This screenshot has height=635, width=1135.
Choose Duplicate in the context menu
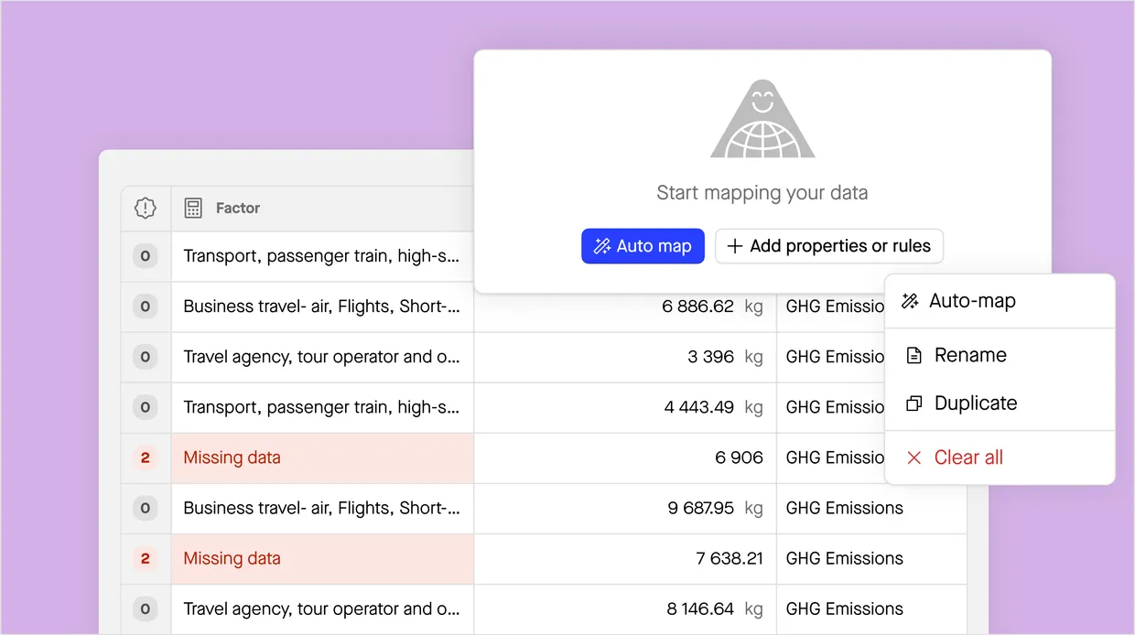point(975,404)
